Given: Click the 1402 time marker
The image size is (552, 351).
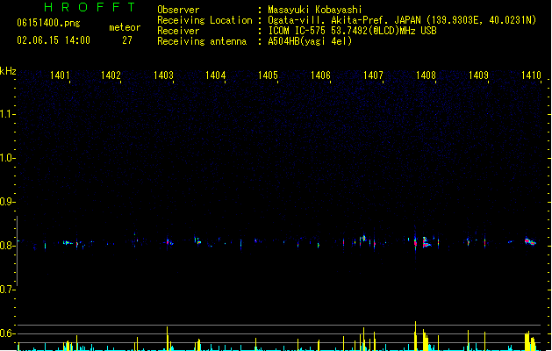Looking at the screenshot, I should tap(111, 75).
